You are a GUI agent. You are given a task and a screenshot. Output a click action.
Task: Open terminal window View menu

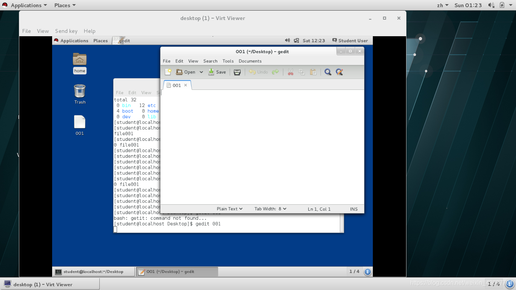click(x=146, y=93)
